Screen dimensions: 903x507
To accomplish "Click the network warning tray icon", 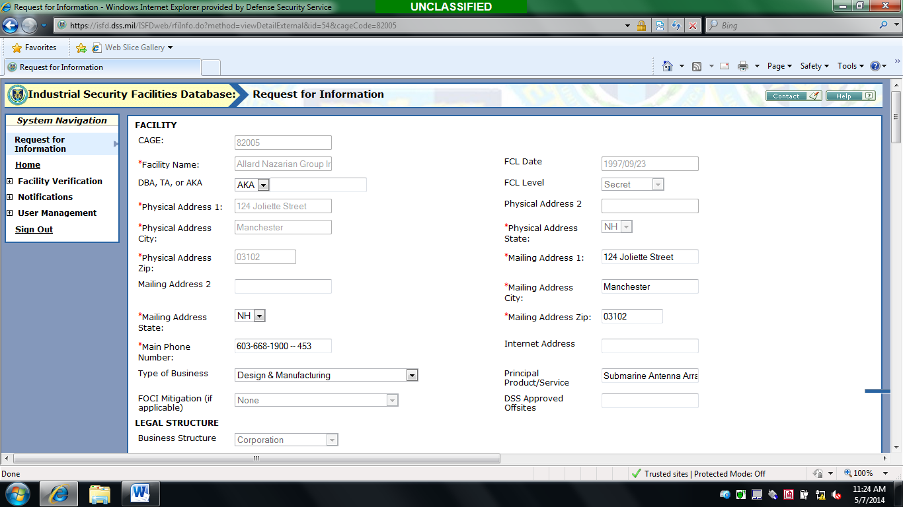I will click(x=820, y=494).
